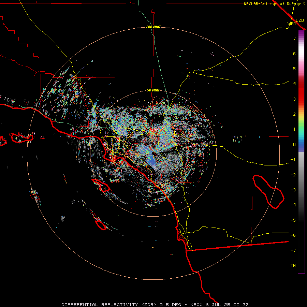This screenshot has height=307, width=307.
Task: Click the -7 value on color scale
Action: (293, 250)
